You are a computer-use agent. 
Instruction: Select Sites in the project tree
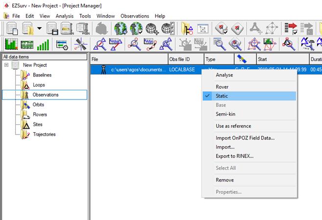click(x=38, y=124)
